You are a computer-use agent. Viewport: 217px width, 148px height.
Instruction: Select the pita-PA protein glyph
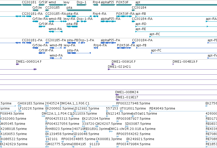click(79, 53)
